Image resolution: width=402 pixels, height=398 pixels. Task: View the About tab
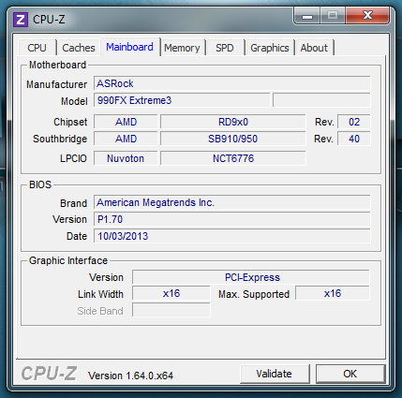(314, 48)
